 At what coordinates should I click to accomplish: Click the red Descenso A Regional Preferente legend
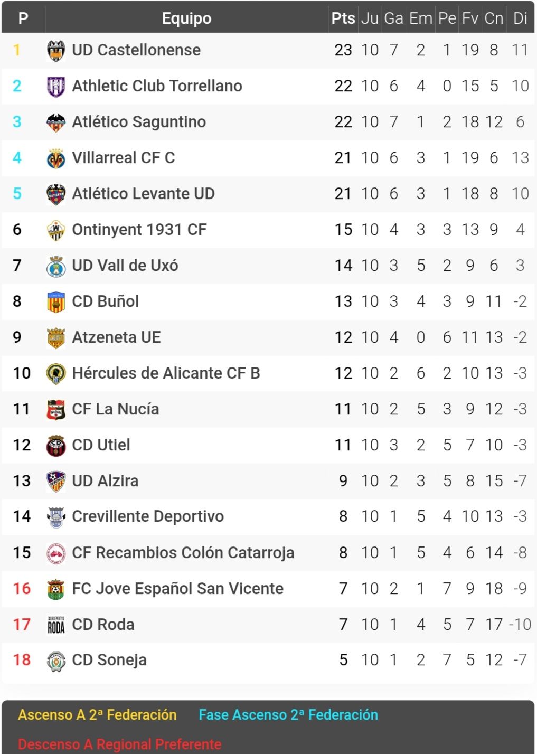click(119, 744)
